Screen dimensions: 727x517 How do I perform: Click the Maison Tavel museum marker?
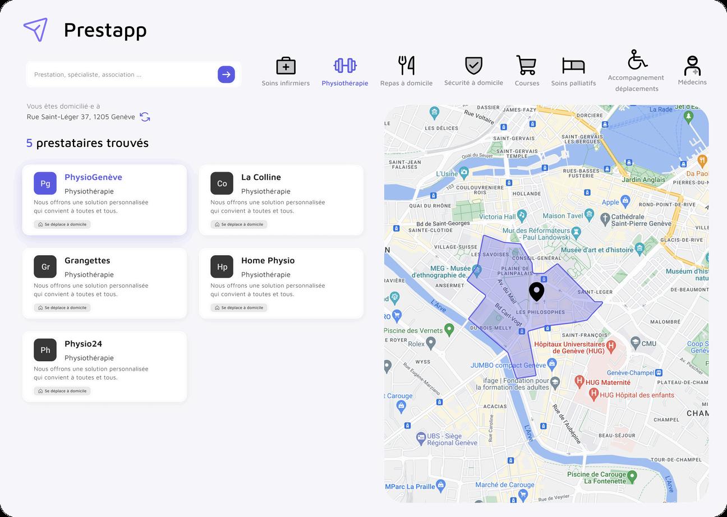589,215
